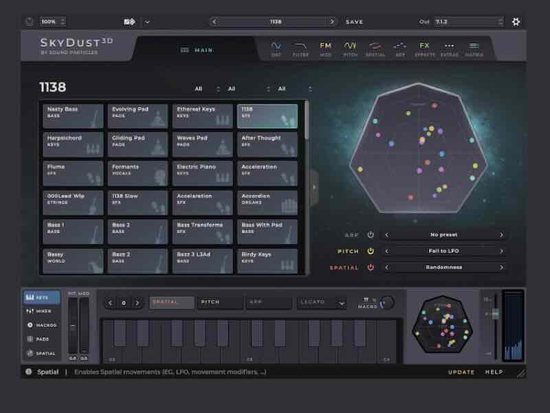The image size is (550, 413).
Task: Adjust the master volume slider
Action: [494, 314]
